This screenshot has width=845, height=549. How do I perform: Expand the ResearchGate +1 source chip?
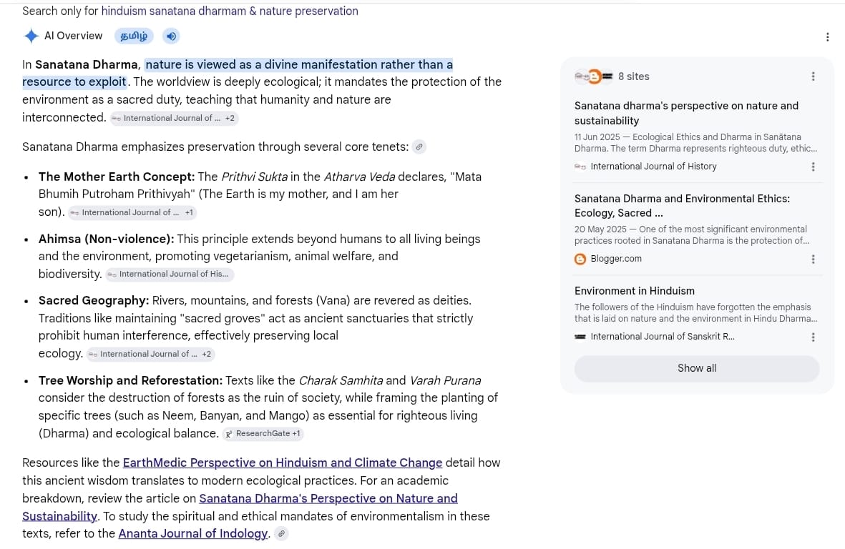pyautogui.click(x=263, y=434)
